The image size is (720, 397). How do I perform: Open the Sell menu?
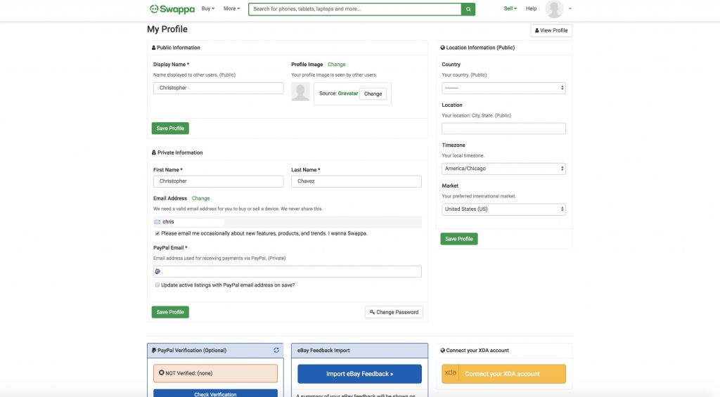pyautogui.click(x=510, y=8)
